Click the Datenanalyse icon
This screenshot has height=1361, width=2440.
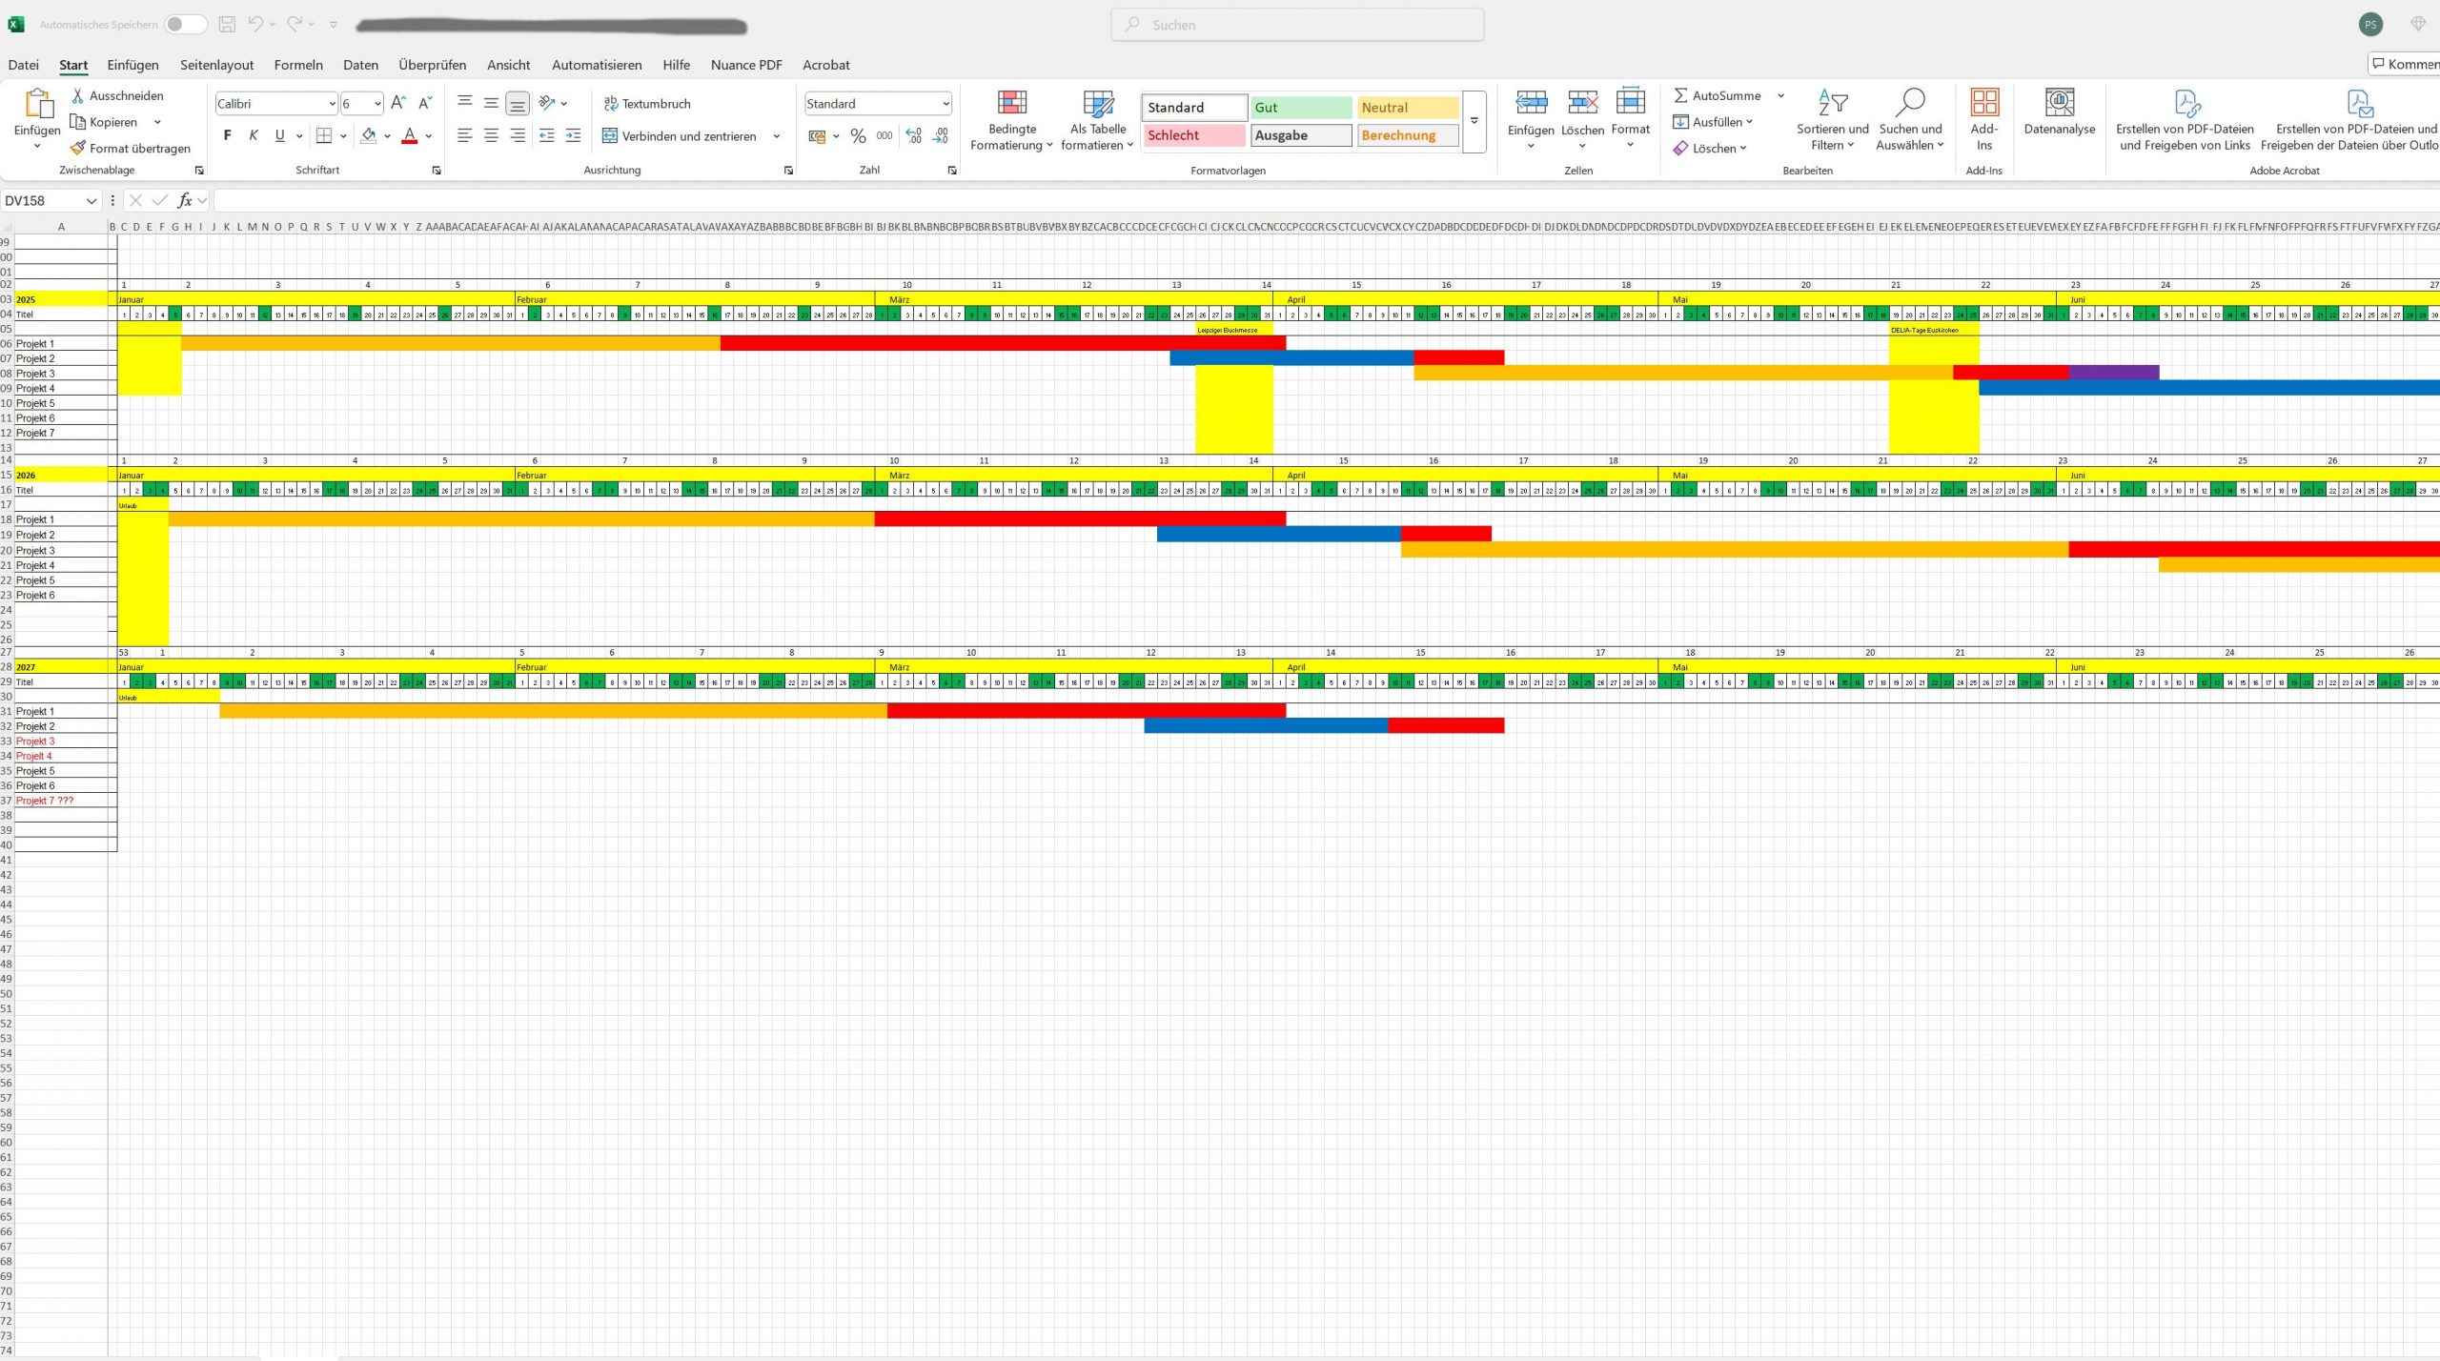pyautogui.click(x=2059, y=103)
